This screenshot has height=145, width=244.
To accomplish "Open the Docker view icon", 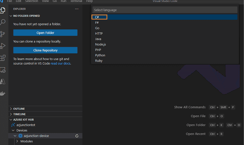I will coord(3,93).
